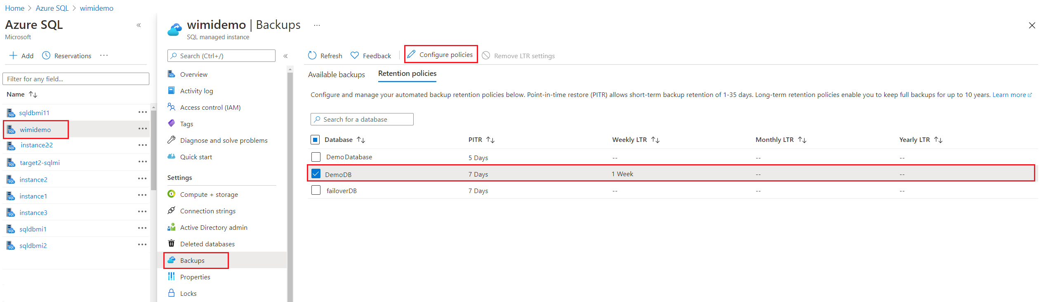Screen dimensions: 1041x302
Task: Open ellipsis menu beside Backups title
Action: [x=317, y=25]
